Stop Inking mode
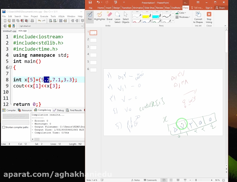237x182 pixels. pyautogui.click(x=209, y=17)
